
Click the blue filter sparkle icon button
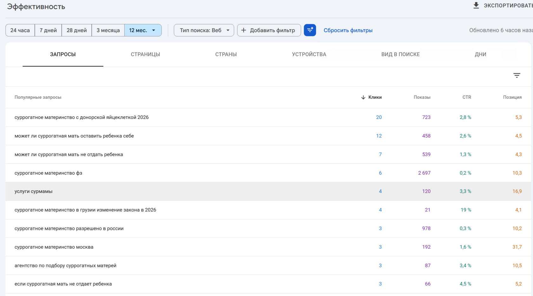(x=310, y=30)
